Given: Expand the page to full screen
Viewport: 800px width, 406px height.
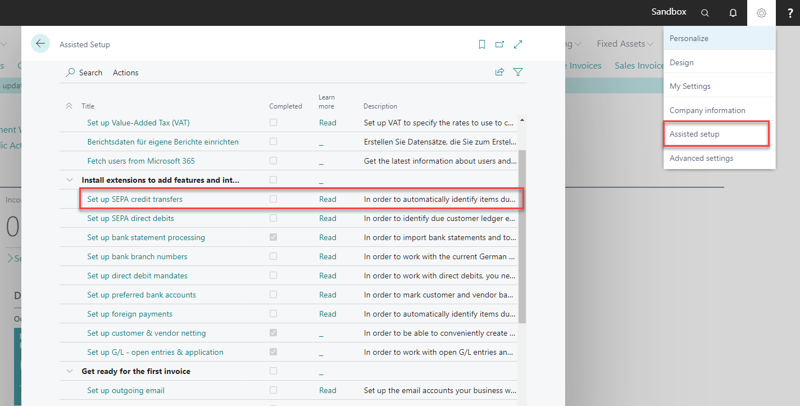Looking at the screenshot, I should 518,44.
